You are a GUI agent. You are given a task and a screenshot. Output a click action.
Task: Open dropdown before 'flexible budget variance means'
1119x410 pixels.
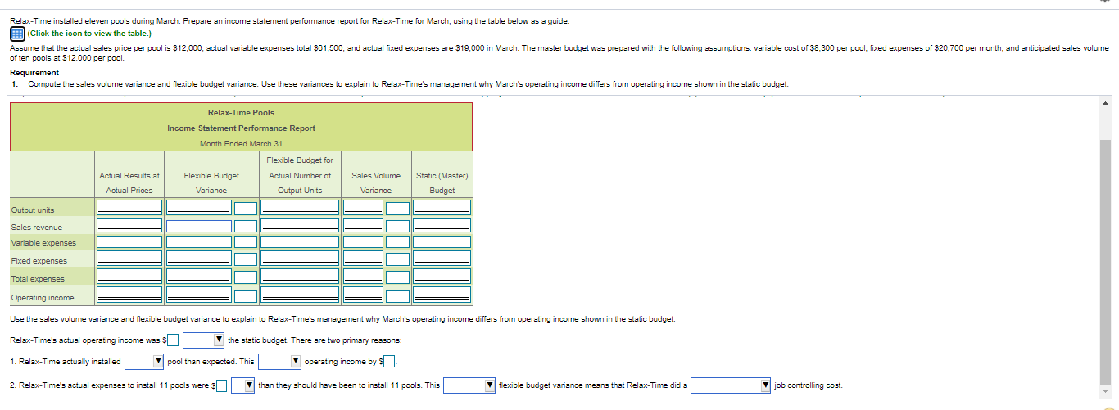469,385
